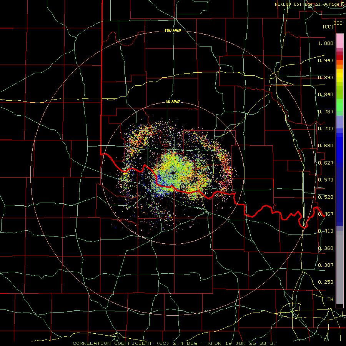This screenshot has height=346, width=346.
Task: Click the TH threshold label on scale
Action: tap(330, 299)
